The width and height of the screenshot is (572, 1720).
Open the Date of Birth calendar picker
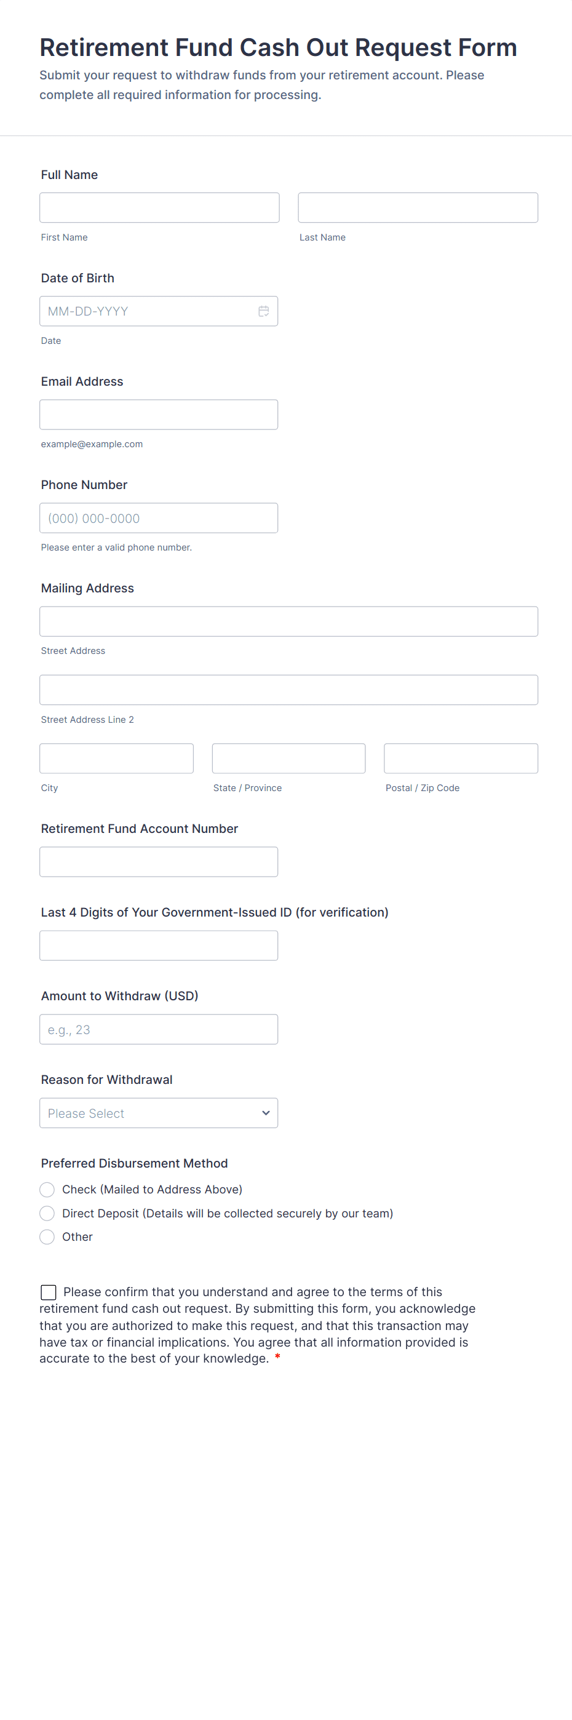pos(264,311)
